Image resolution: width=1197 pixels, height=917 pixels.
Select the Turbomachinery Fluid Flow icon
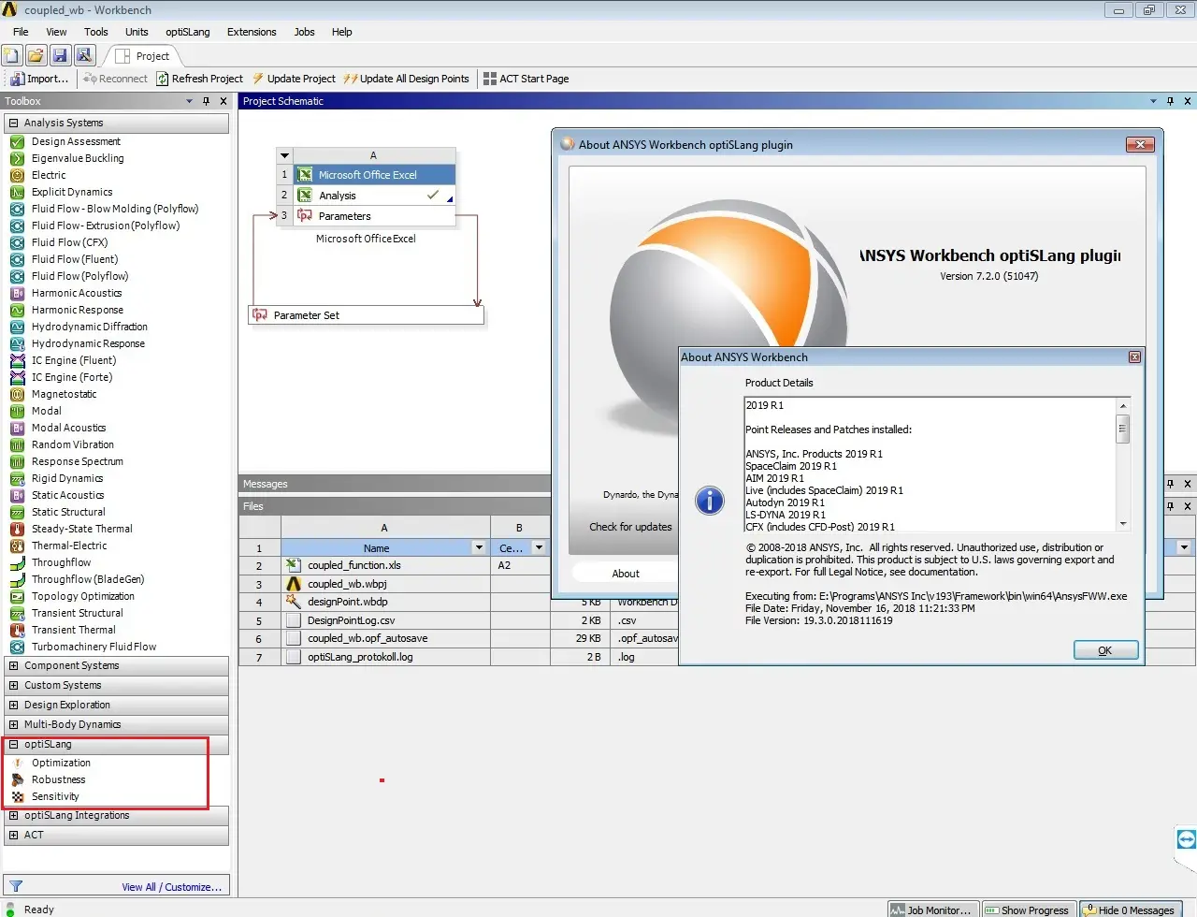17,647
